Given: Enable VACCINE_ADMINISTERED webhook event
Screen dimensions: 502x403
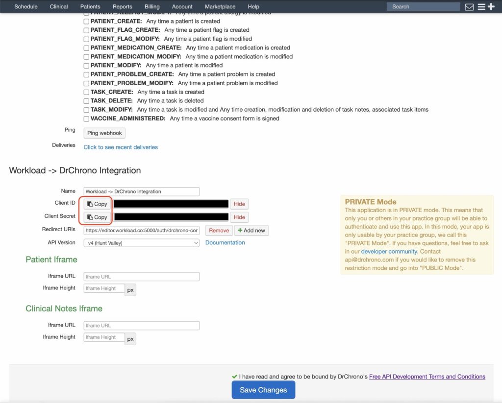Looking at the screenshot, I should click(x=86, y=119).
